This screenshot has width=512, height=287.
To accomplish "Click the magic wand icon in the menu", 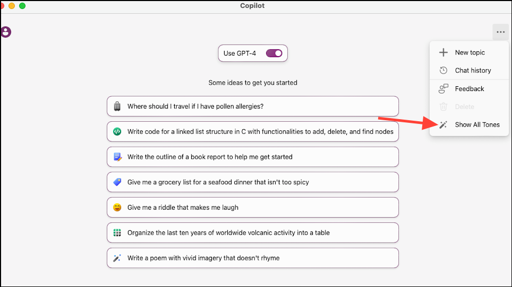I will [x=443, y=124].
